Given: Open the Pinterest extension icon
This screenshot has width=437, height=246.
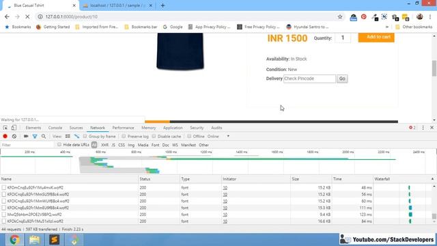Looking at the screenshot, I should 364,16.
